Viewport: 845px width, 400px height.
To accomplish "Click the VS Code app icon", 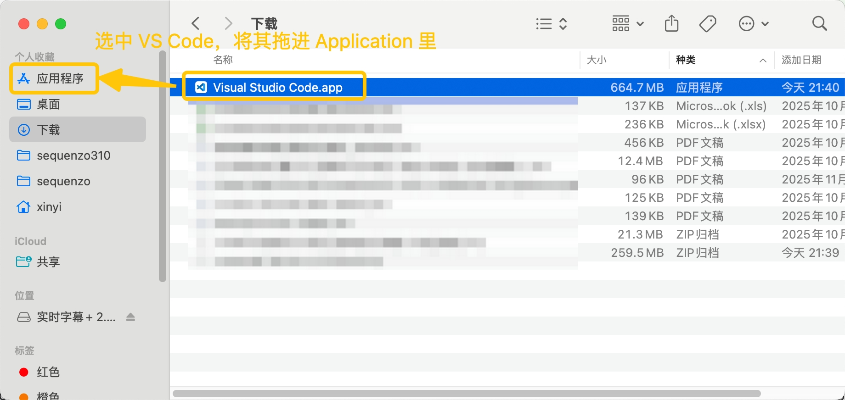I will [x=201, y=87].
